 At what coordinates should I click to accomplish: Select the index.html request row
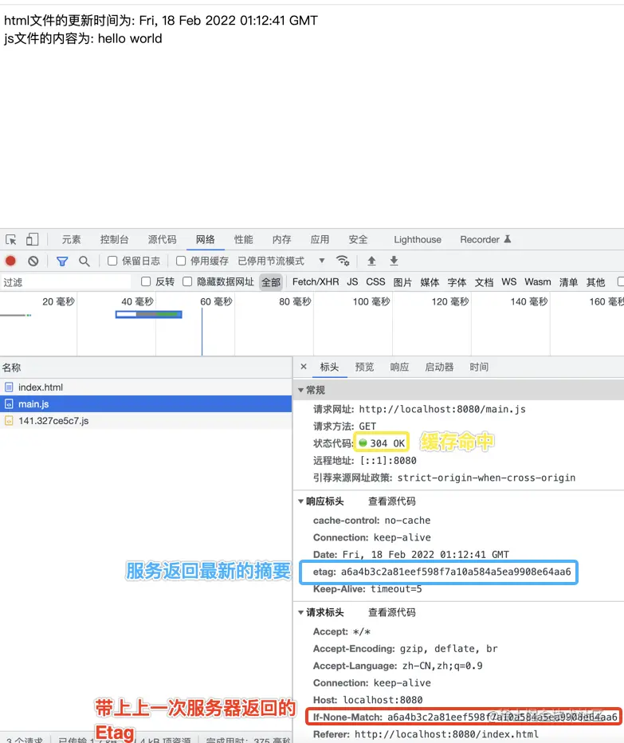tap(146, 387)
